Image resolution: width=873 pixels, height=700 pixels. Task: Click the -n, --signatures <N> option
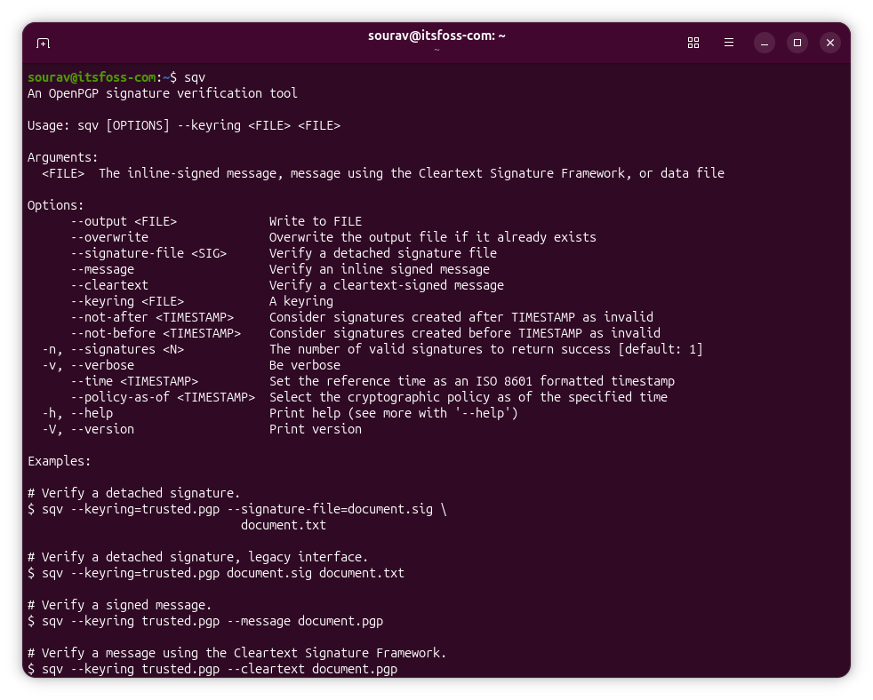[113, 349]
